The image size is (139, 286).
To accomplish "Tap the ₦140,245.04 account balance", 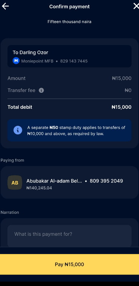I will coord(39,188).
